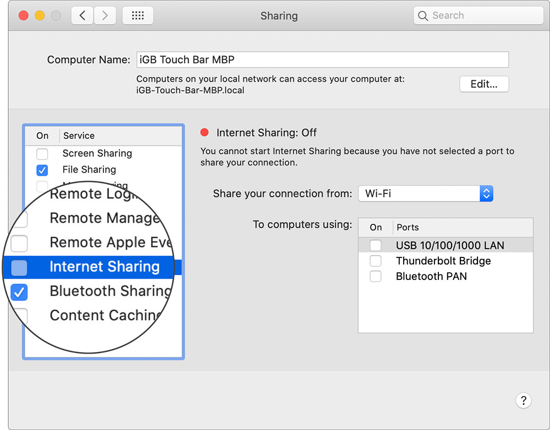Click the red Internet Sharing status indicator
The height and width of the screenshot is (430, 550).
point(205,133)
